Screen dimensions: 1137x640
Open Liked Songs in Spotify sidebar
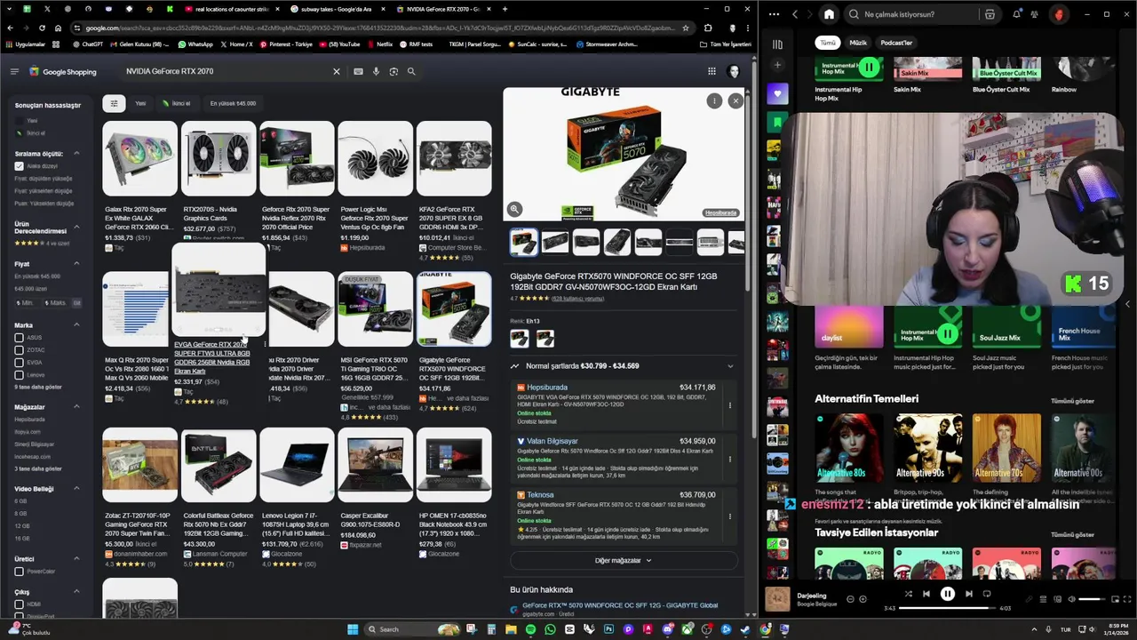(x=777, y=93)
